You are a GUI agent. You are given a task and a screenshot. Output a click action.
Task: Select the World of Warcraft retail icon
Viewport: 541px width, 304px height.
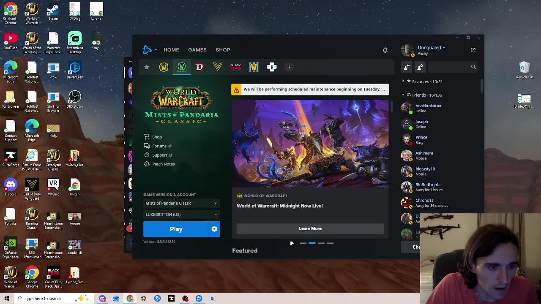[x=164, y=67]
